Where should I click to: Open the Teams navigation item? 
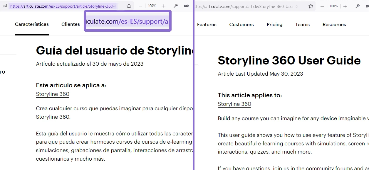point(303,25)
